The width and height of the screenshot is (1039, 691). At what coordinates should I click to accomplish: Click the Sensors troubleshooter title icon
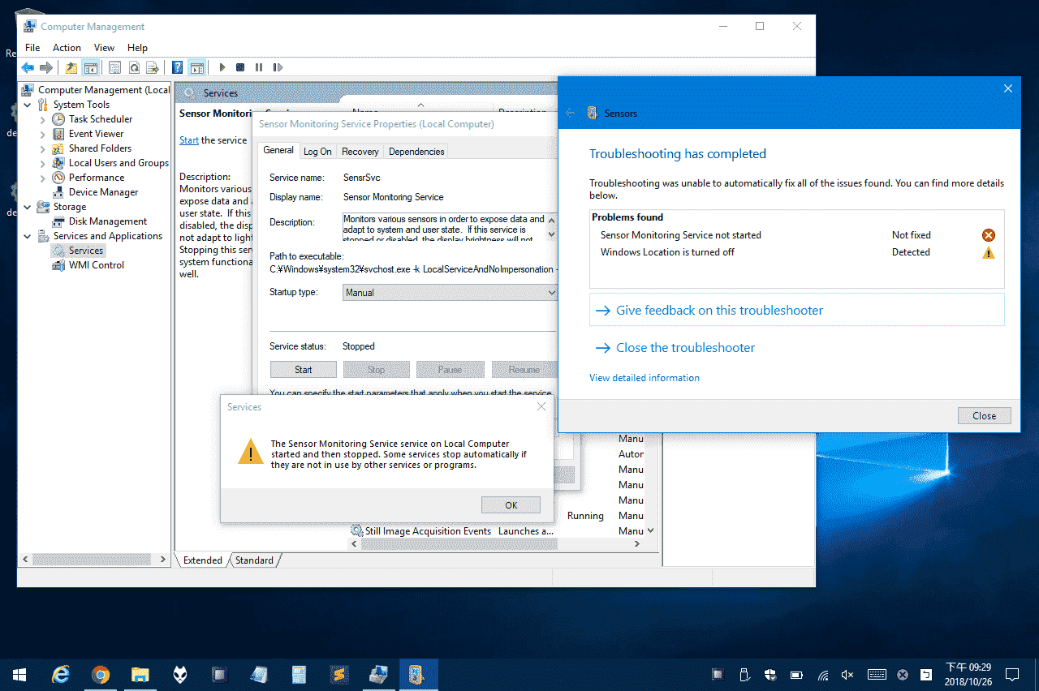point(592,114)
